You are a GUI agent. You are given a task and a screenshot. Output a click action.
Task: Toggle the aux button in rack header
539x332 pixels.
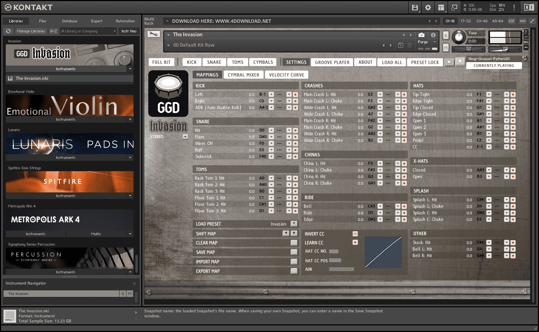[x=522, y=21]
